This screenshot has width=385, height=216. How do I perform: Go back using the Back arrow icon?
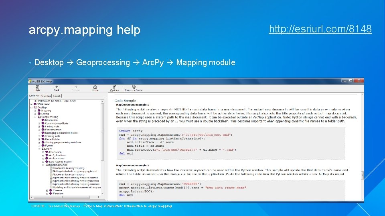tap(57, 87)
